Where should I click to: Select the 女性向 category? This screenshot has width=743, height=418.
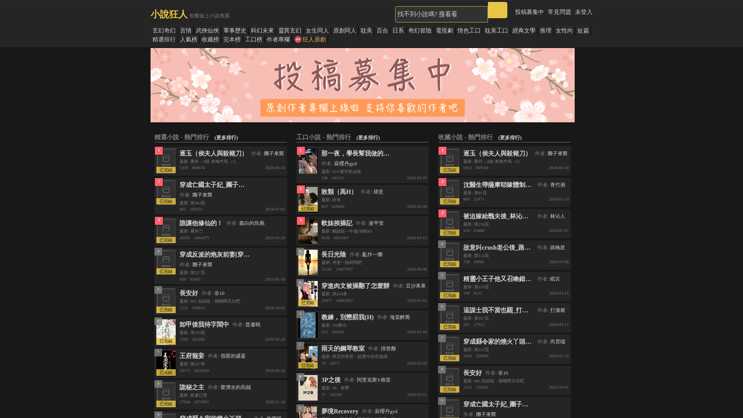(564, 31)
